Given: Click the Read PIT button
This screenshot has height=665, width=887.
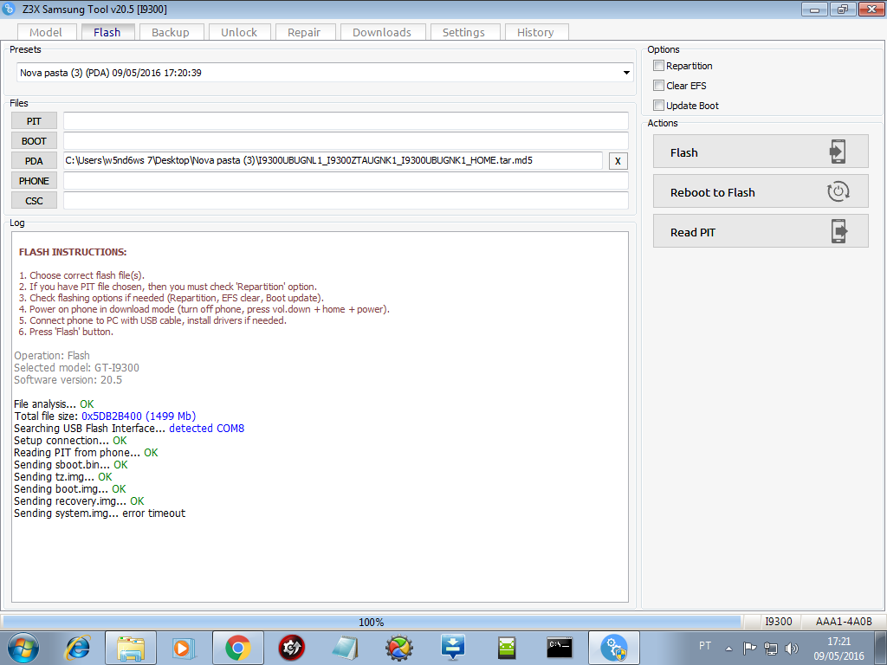Looking at the screenshot, I should [x=761, y=230].
